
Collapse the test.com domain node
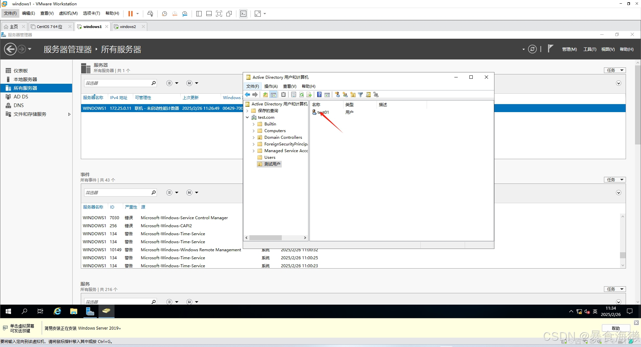coord(247,117)
